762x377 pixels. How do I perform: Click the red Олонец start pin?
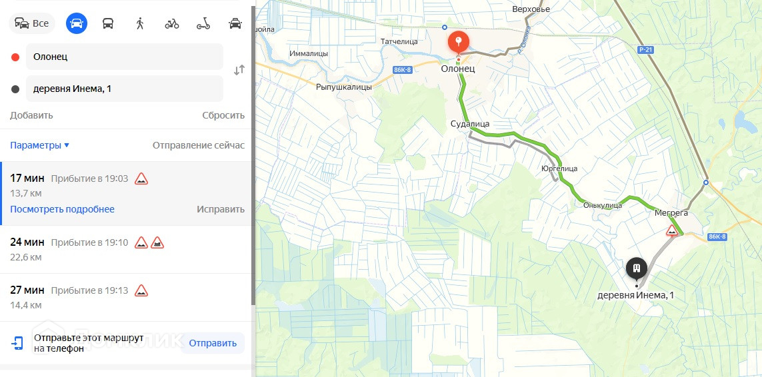(458, 43)
